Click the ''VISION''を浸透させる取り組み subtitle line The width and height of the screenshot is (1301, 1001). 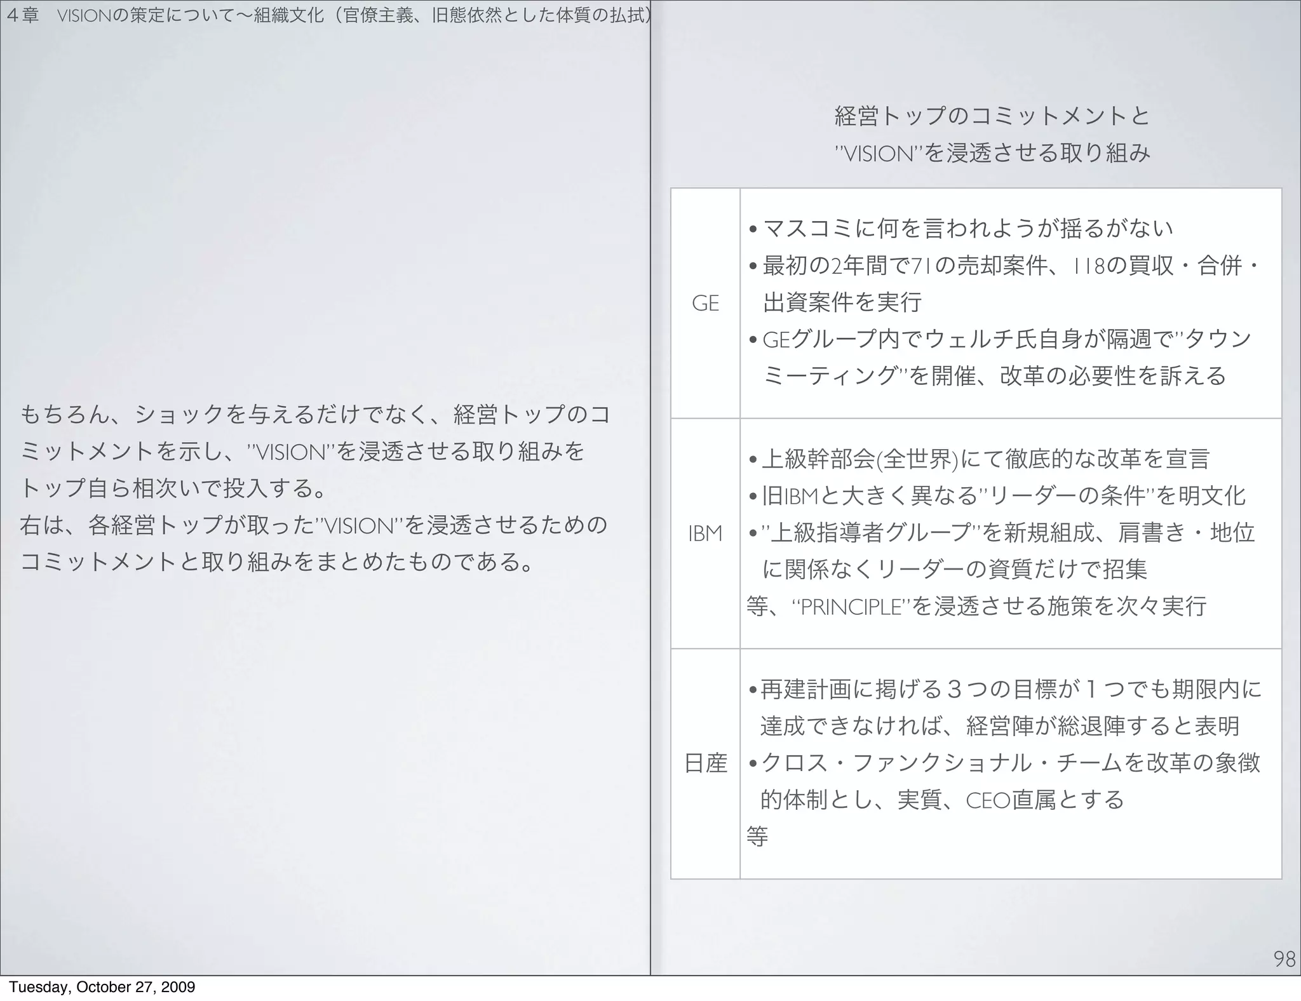pyautogui.click(x=992, y=153)
